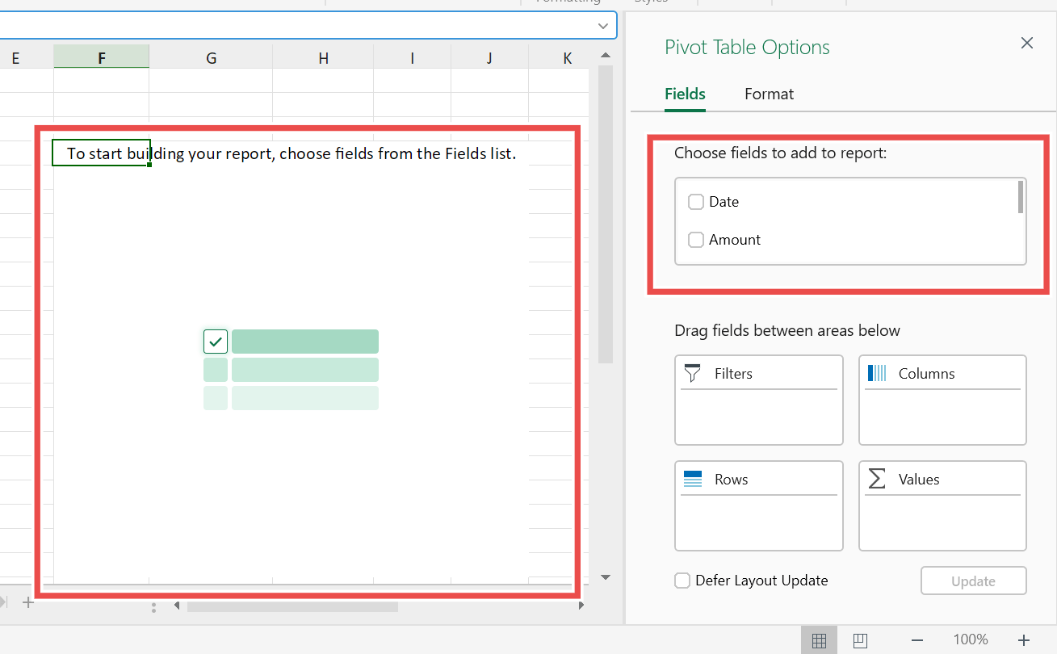This screenshot has height=654, width=1057.
Task: Switch to Normal grid view icon
Action: pyautogui.click(x=819, y=640)
